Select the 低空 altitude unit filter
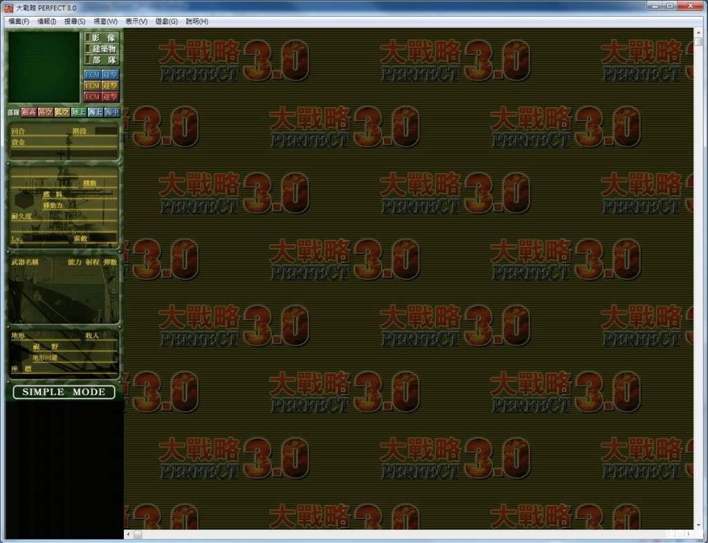Image resolution: width=708 pixels, height=543 pixels. pos(62,112)
